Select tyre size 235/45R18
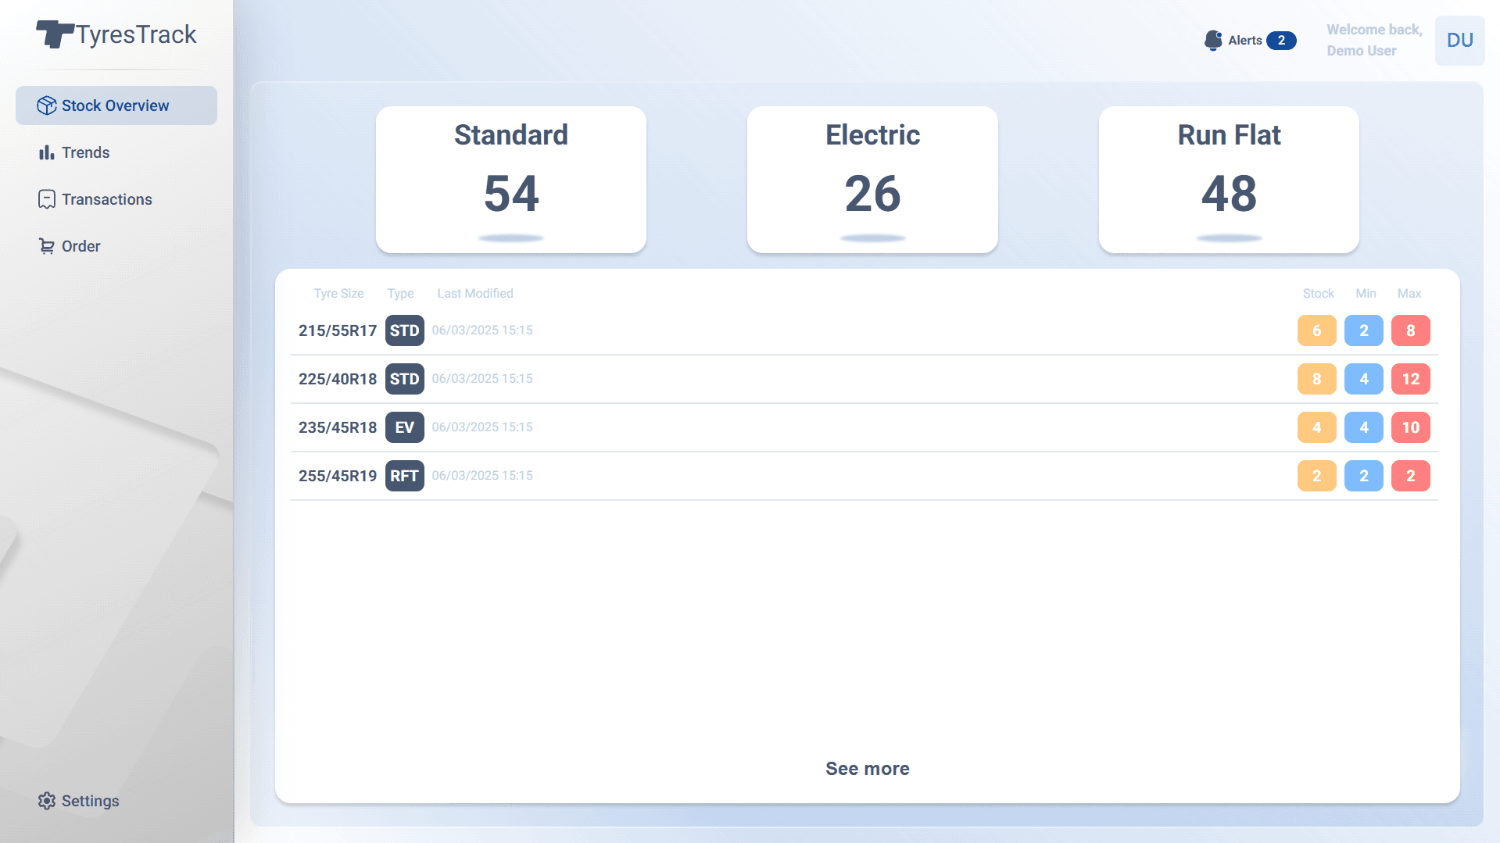The width and height of the screenshot is (1500, 843). tap(338, 427)
